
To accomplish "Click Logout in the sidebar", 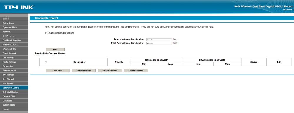I will tap(14, 109).
